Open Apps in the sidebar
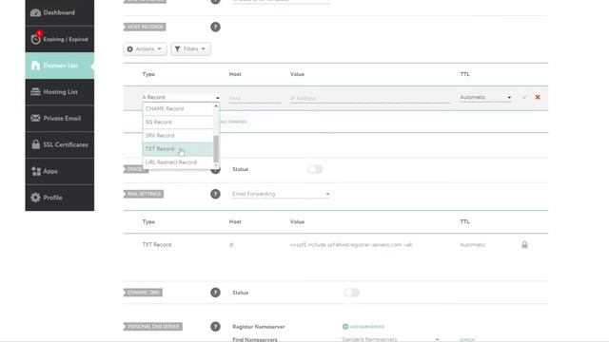This screenshot has width=609, height=342. click(x=59, y=171)
